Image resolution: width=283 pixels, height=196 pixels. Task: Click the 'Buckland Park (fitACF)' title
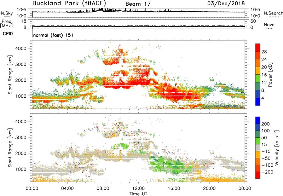click(x=69, y=3)
